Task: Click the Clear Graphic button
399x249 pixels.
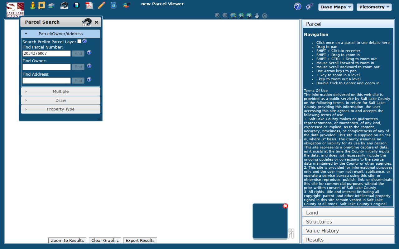Action: [x=105, y=240]
